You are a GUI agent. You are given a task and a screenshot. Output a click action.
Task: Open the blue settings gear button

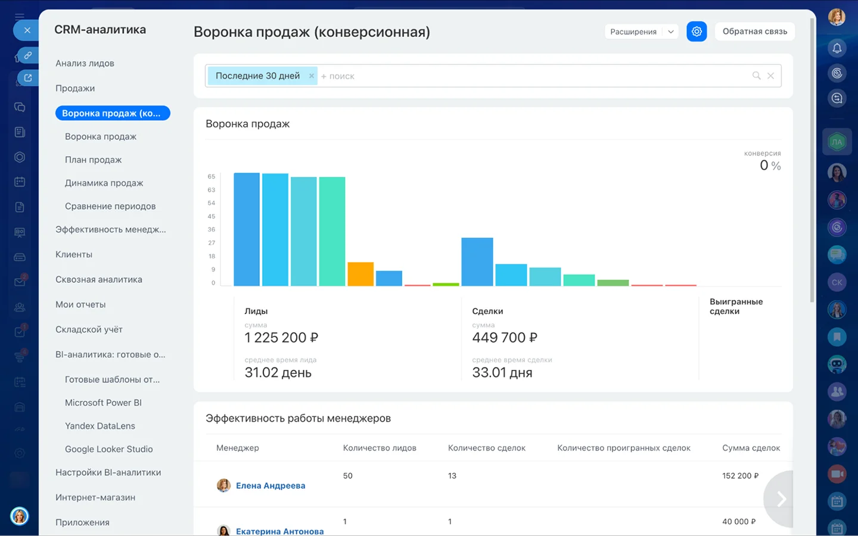click(x=697, y=32)
